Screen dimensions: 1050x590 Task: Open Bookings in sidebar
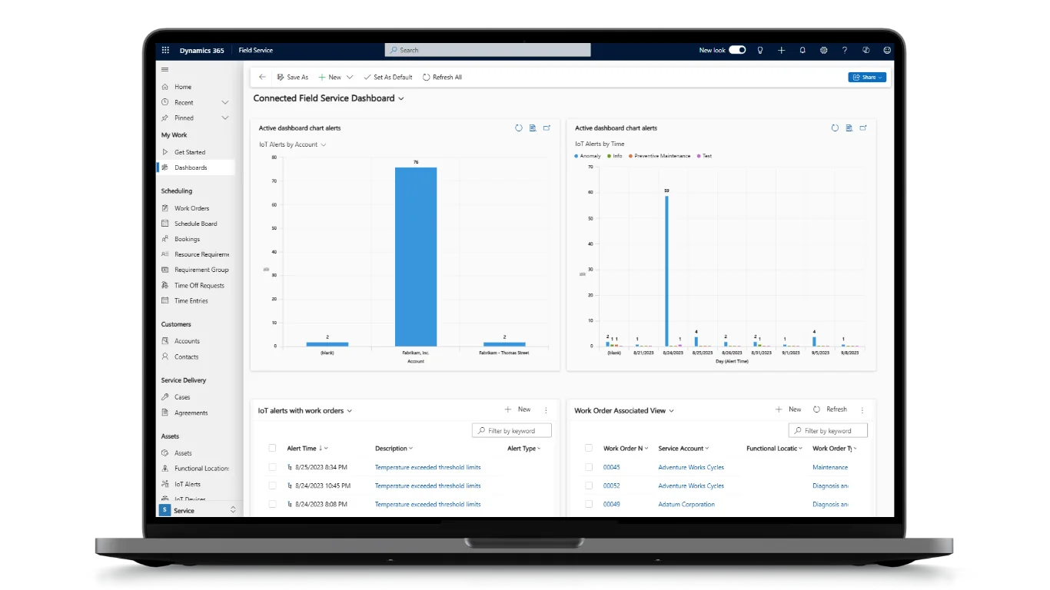click(187, 239)
